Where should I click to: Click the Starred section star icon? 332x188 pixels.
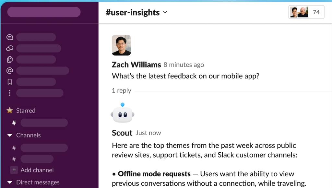tap(9, 110)
